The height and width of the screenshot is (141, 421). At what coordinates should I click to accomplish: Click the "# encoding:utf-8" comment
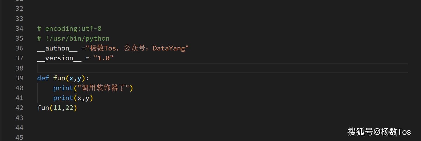coord(69,28)
